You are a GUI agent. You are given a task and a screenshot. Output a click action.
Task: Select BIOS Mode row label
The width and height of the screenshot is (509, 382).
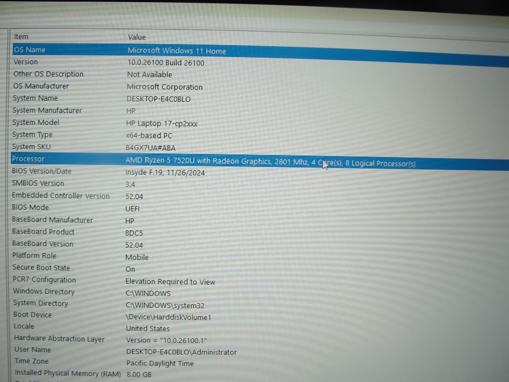click(30, 207)
